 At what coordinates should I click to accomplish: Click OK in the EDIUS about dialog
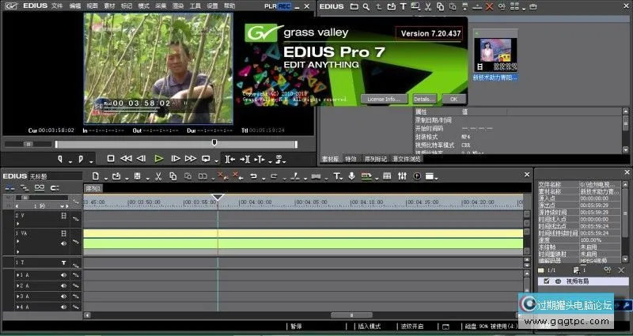tap(453, 99)
